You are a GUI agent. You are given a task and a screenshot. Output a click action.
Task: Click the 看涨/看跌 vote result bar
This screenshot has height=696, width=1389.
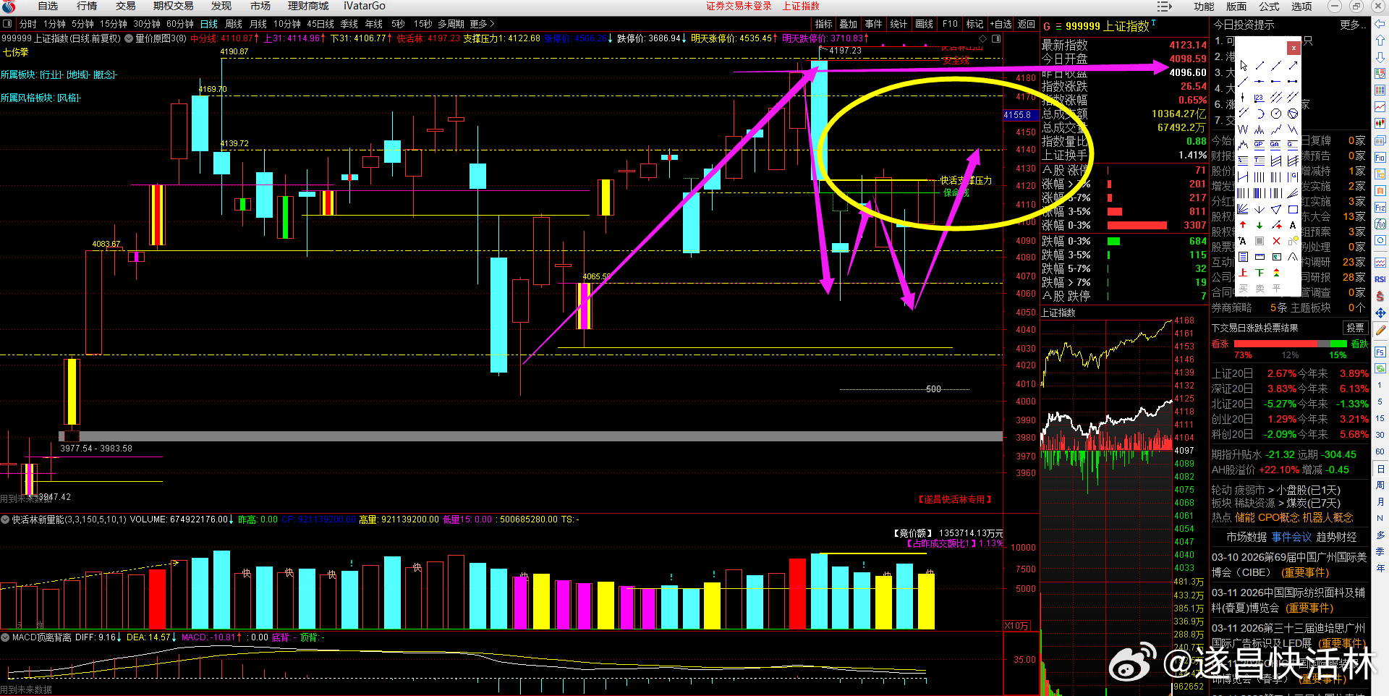[1290, 344]
